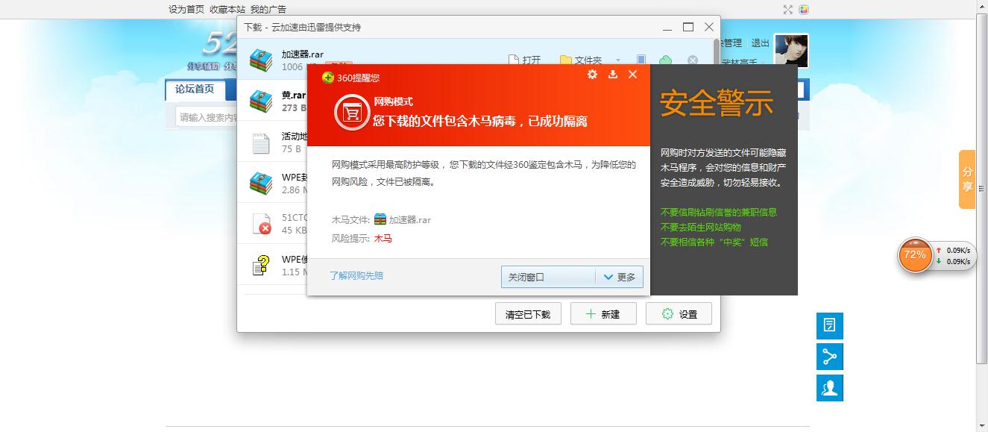This screenshot has height=432, width=988.
Task: Click 文件夹 button for 加速器.rar
Action: (x=581, y=60)
